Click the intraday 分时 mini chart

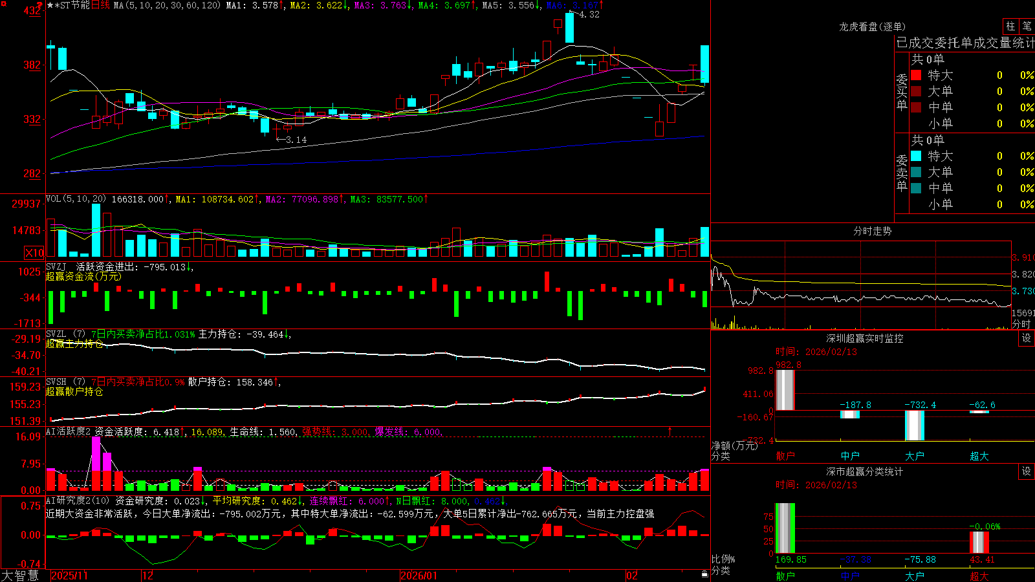tap(861, 285)
